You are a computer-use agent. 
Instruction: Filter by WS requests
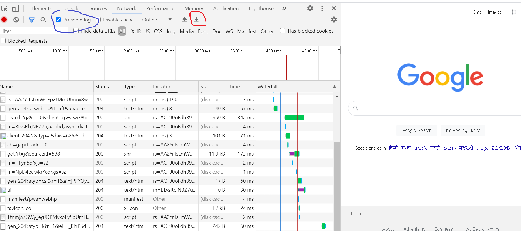pyautogui.click(x=229, y=31)
